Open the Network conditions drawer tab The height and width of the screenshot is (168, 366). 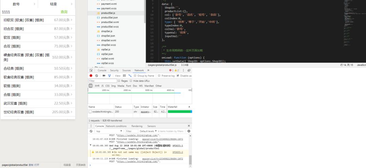click(x=116, y=126)
